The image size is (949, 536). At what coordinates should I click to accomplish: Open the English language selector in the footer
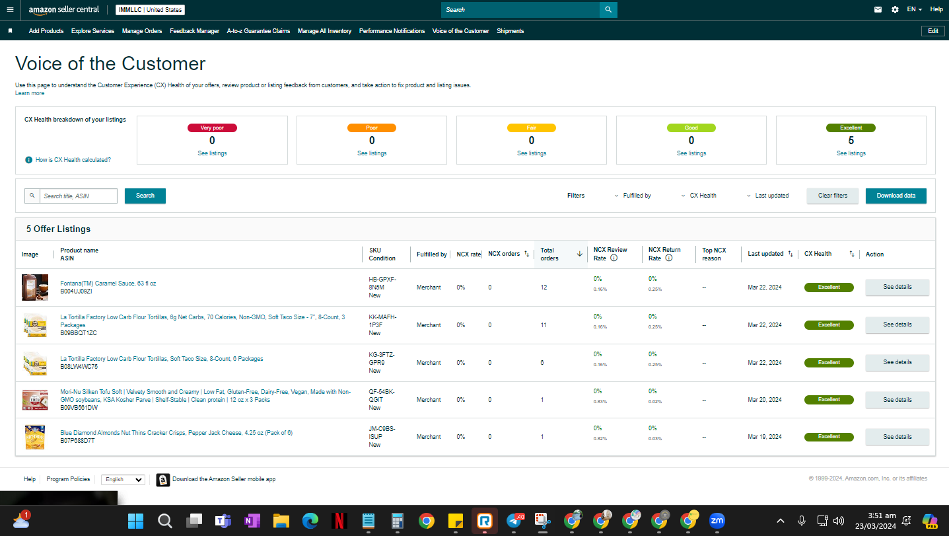pyautogui.click(x=123, y=480)
